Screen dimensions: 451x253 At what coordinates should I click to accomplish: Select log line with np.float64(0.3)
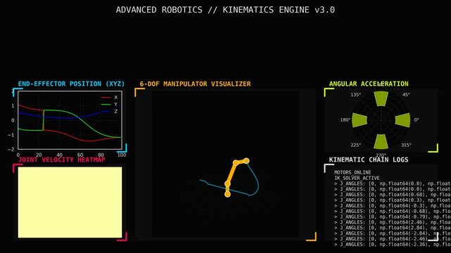coord(393,200)
